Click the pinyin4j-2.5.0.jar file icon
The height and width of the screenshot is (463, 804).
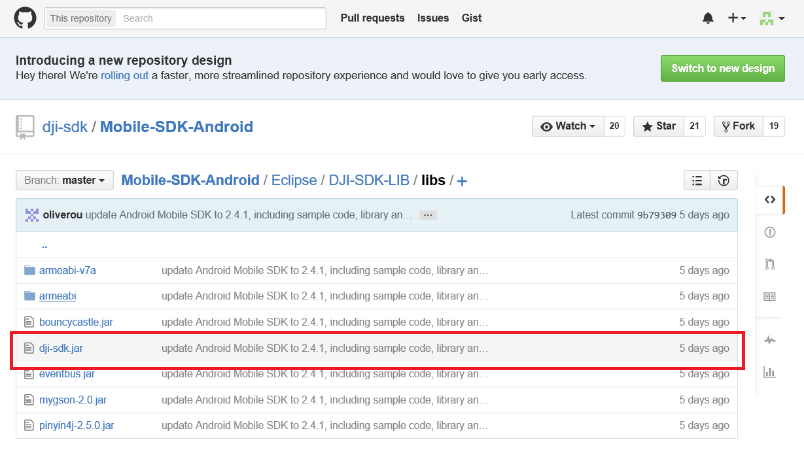click(29, 425)
